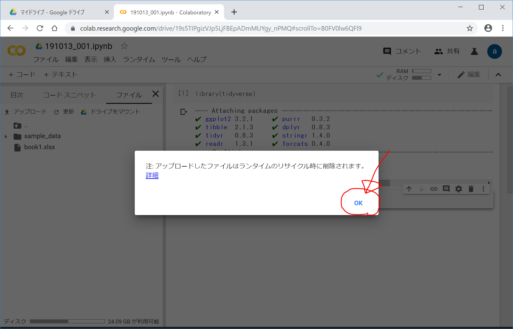Click the cell settings gear icon
This screenshot has height=329, width=513.
(458, 189)
